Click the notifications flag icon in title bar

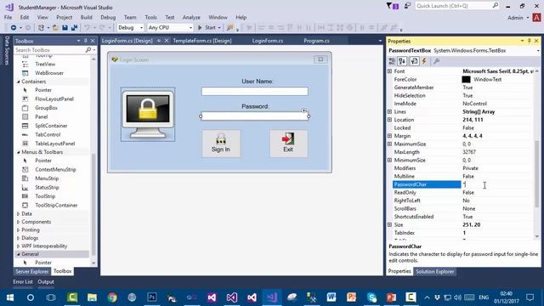click(392, 6)
